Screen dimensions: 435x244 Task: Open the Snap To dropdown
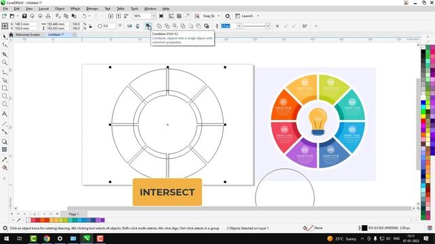tap(219, 16)
